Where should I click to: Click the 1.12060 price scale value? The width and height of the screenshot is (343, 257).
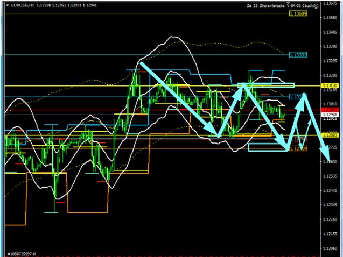click(x=330, y=248)
